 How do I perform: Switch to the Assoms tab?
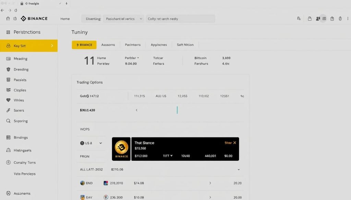click(108, 45)
